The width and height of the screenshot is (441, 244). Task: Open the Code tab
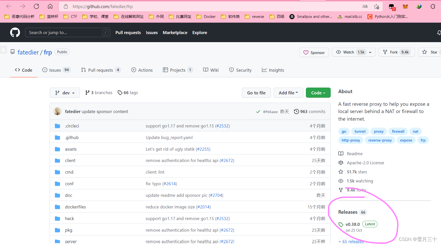coord(24,70)
